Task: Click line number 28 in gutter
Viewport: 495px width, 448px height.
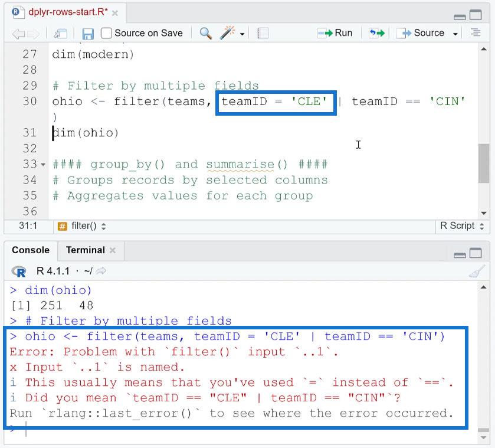Action: pos(29,70)
